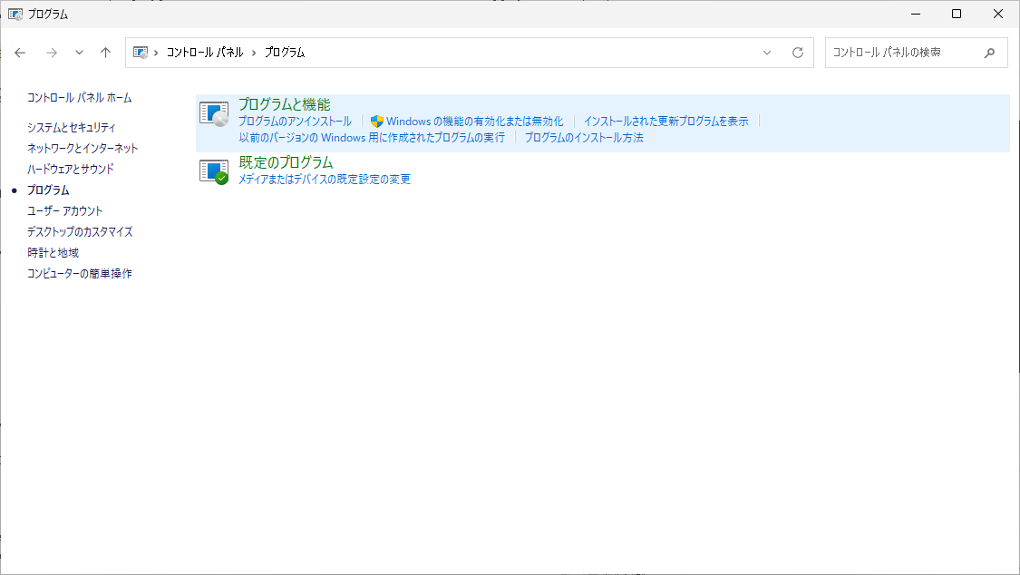Open the recent locations dropdown chevron
Screen dimensions: 1020x575
(x=79, y=53)
